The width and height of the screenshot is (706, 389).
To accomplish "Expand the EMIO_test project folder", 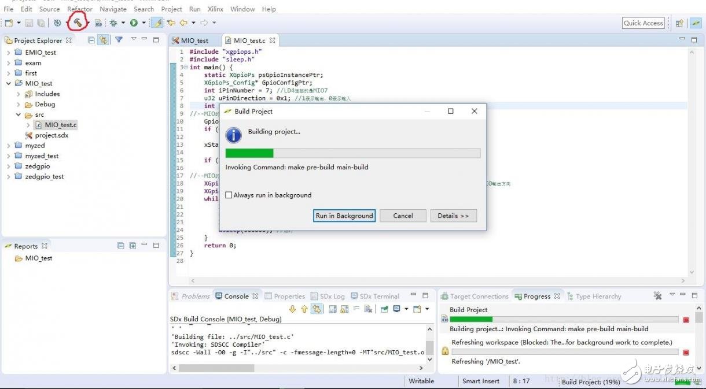I will pos(9,53).
